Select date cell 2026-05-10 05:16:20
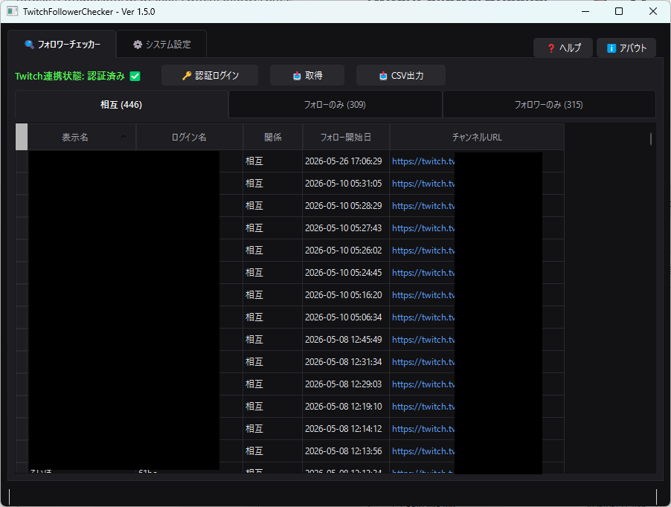The height and width of the screenshot is (507, 671). click(x=346, y=295)
